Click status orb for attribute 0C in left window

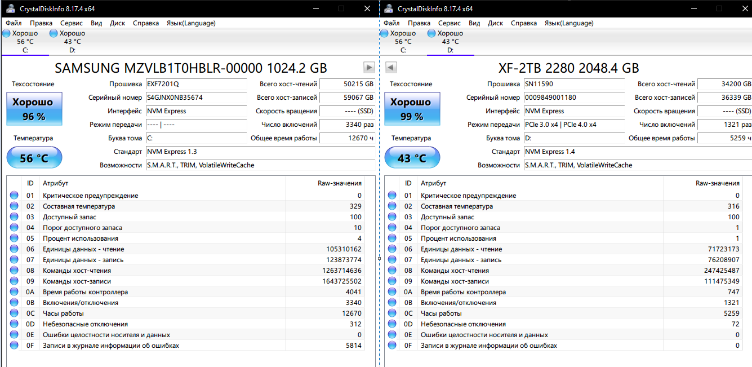click(14, 313)
